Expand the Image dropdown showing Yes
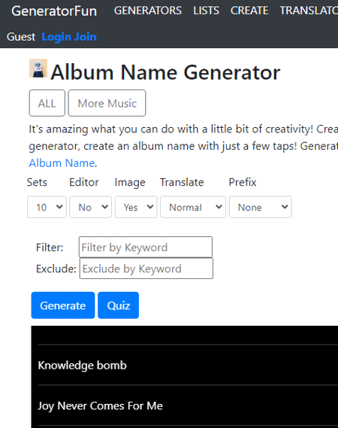This screenshot has height=428, width=338. (x=136, y=207)
